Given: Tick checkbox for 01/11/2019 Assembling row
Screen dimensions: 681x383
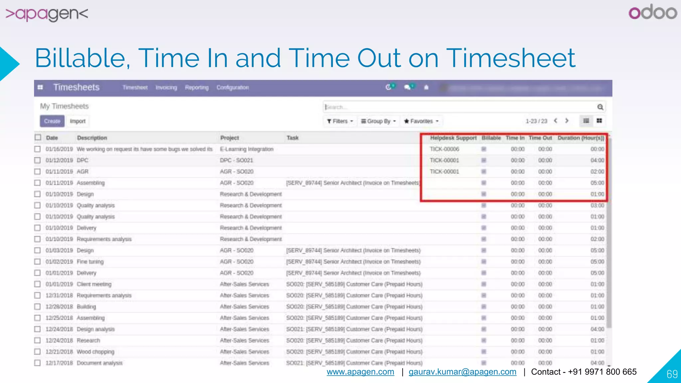Looking at the screenshot, I should 38,183.
